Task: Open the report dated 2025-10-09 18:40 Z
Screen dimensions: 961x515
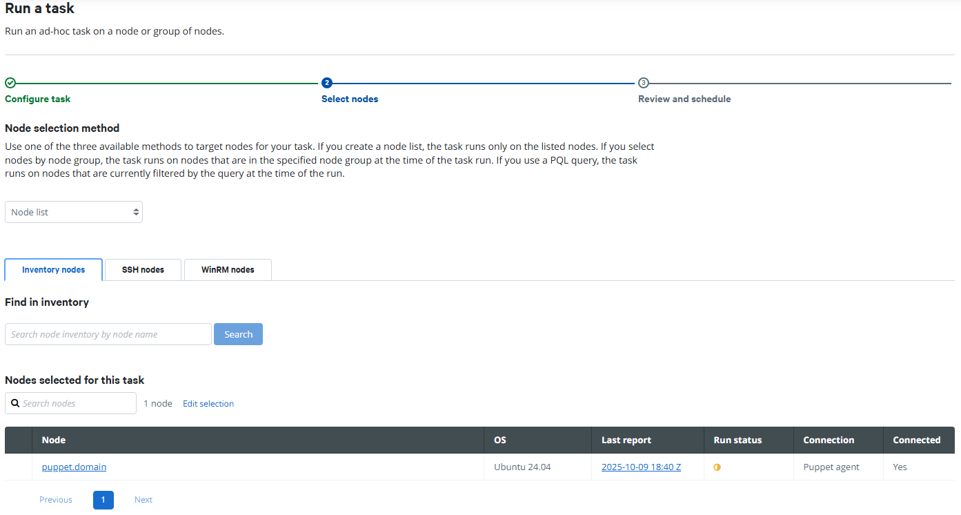Action: [x=641, y=467]
